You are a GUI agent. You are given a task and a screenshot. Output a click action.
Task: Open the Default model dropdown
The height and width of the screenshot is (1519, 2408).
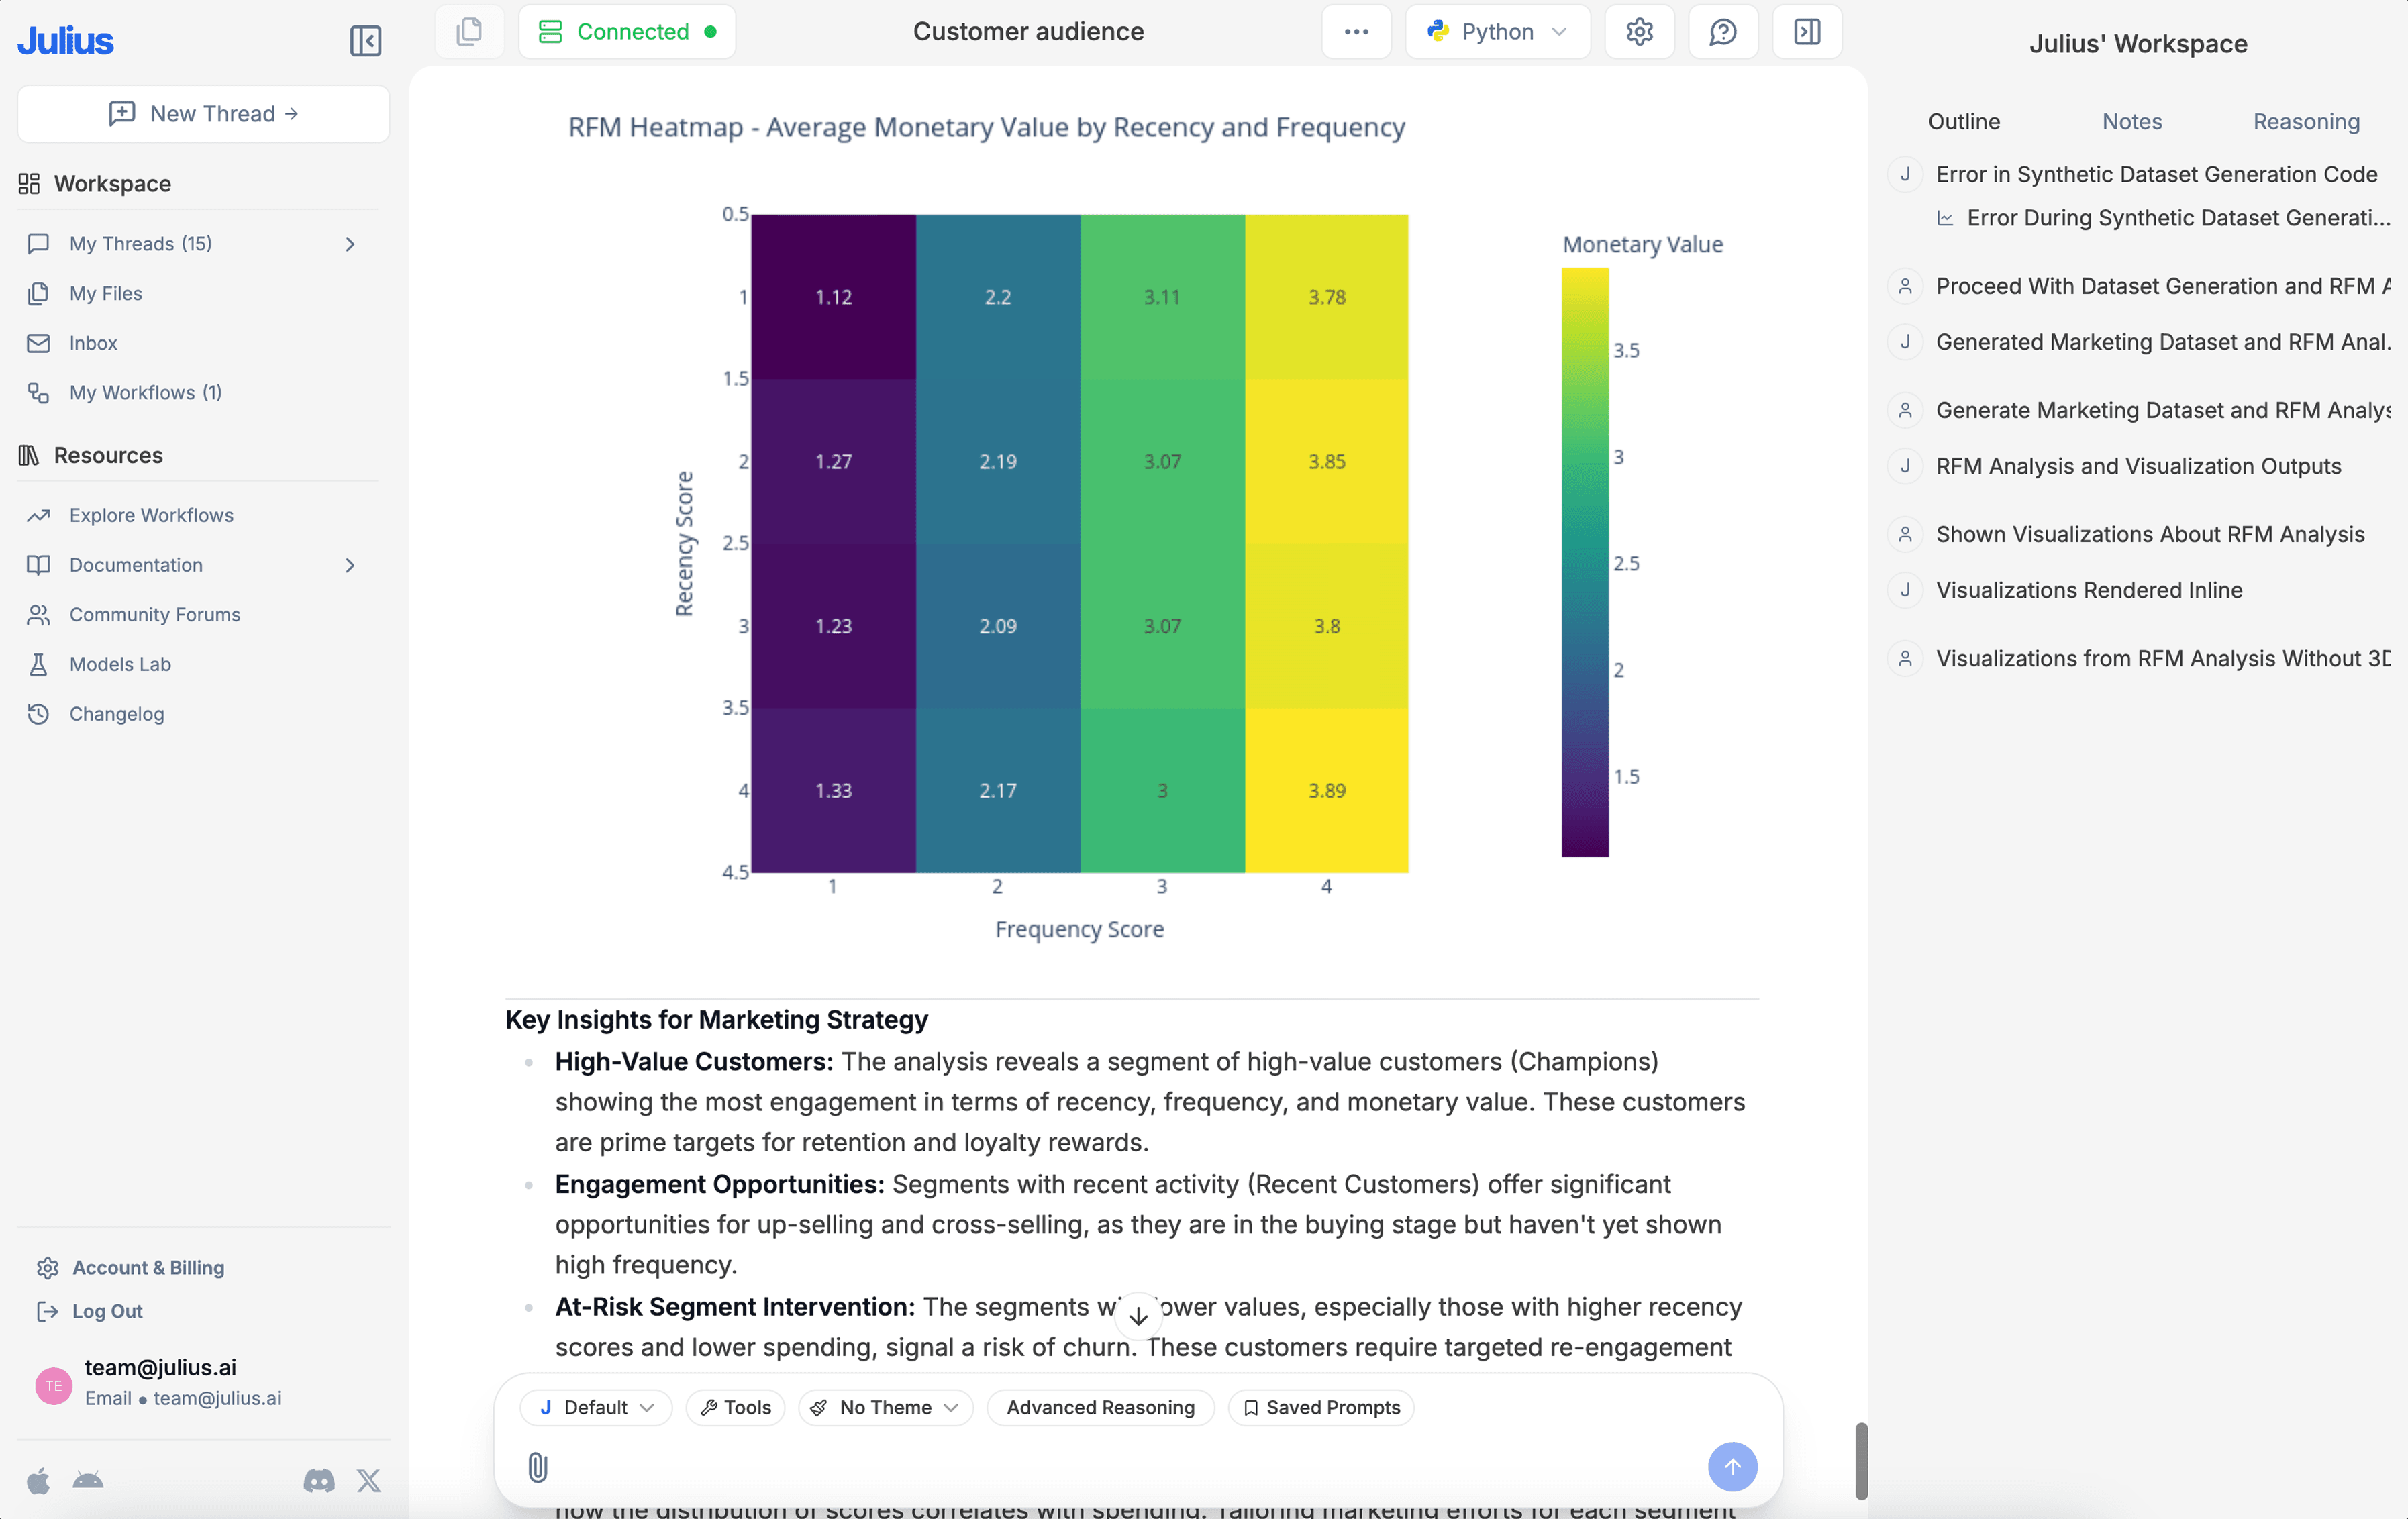(596, 1407)
